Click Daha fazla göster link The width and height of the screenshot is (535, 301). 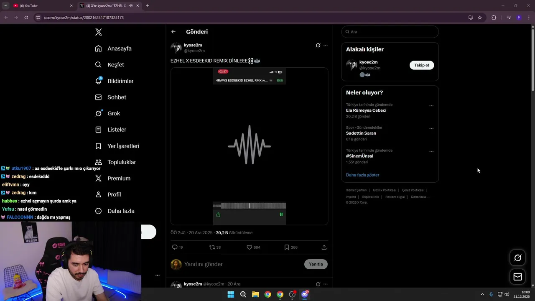363,175
